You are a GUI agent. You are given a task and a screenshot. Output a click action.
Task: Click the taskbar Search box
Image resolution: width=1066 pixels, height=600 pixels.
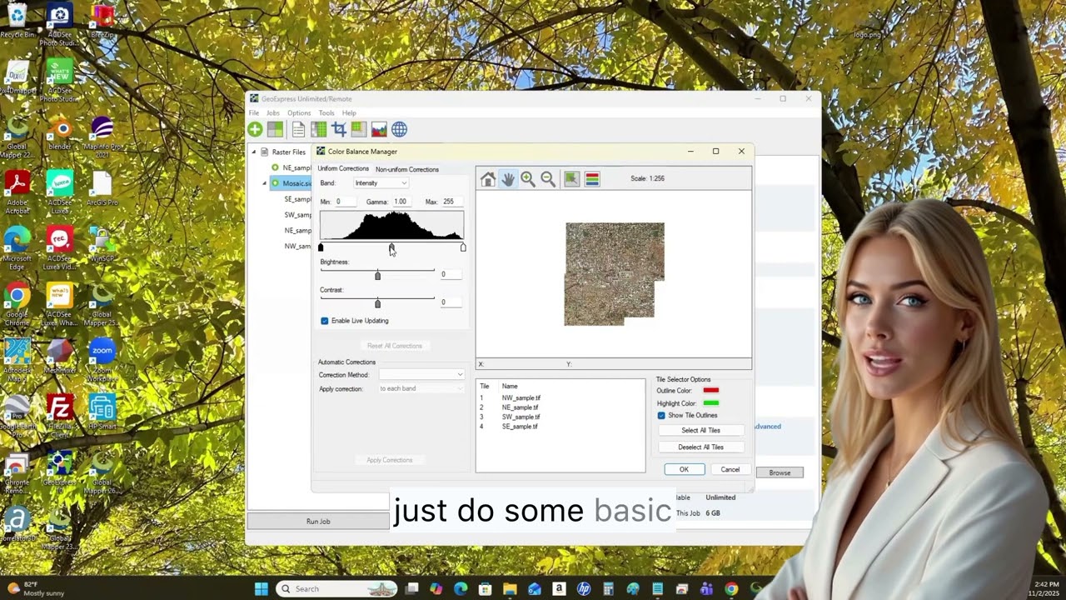pos(337,589)
